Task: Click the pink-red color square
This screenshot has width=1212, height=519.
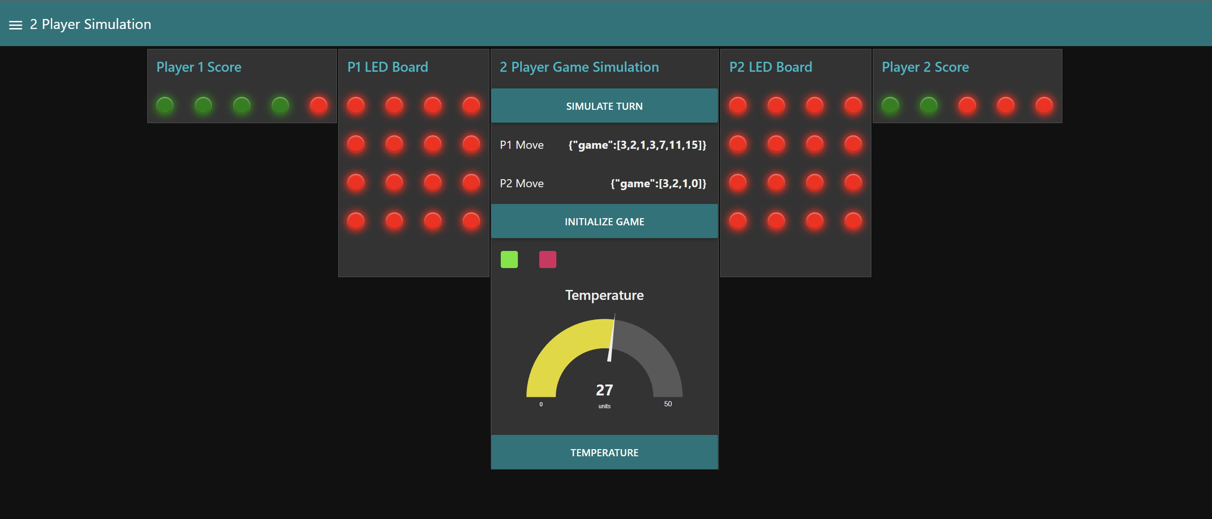Action: click(x=547, y=259)
